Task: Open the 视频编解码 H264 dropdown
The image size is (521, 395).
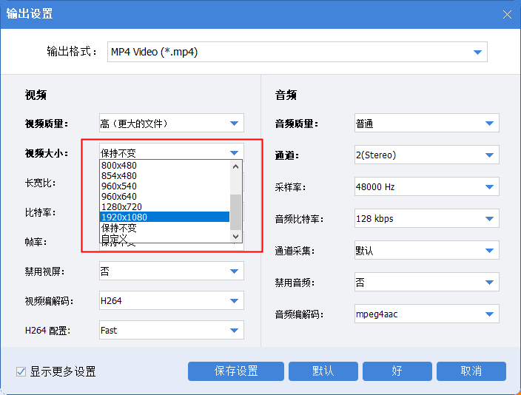Action: (172, 300)
